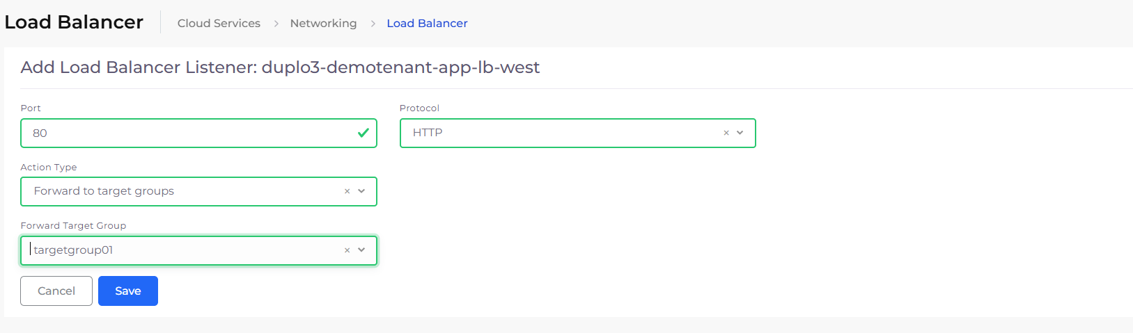The image size is (1133, 333).
Task: Go to Networking breadcrumb
Action: tap(323, 23)
